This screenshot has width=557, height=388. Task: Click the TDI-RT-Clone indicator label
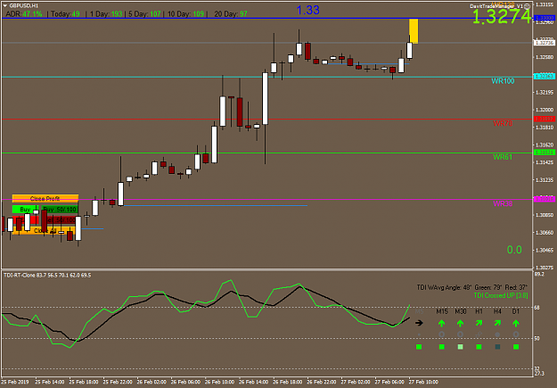click(x=47, y=276)
